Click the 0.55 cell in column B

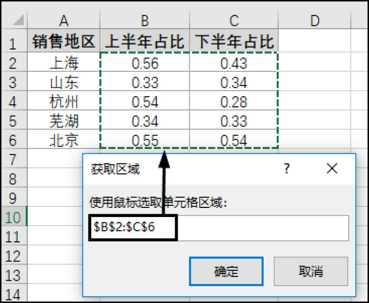coord(145,139)
